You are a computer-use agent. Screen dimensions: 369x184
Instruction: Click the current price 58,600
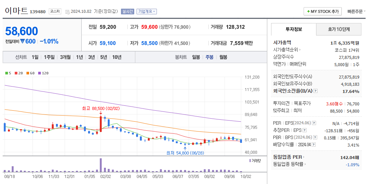click(x=22, y=31)
